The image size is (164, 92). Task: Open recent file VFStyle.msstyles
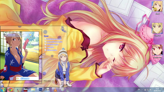tap(53, 44)
